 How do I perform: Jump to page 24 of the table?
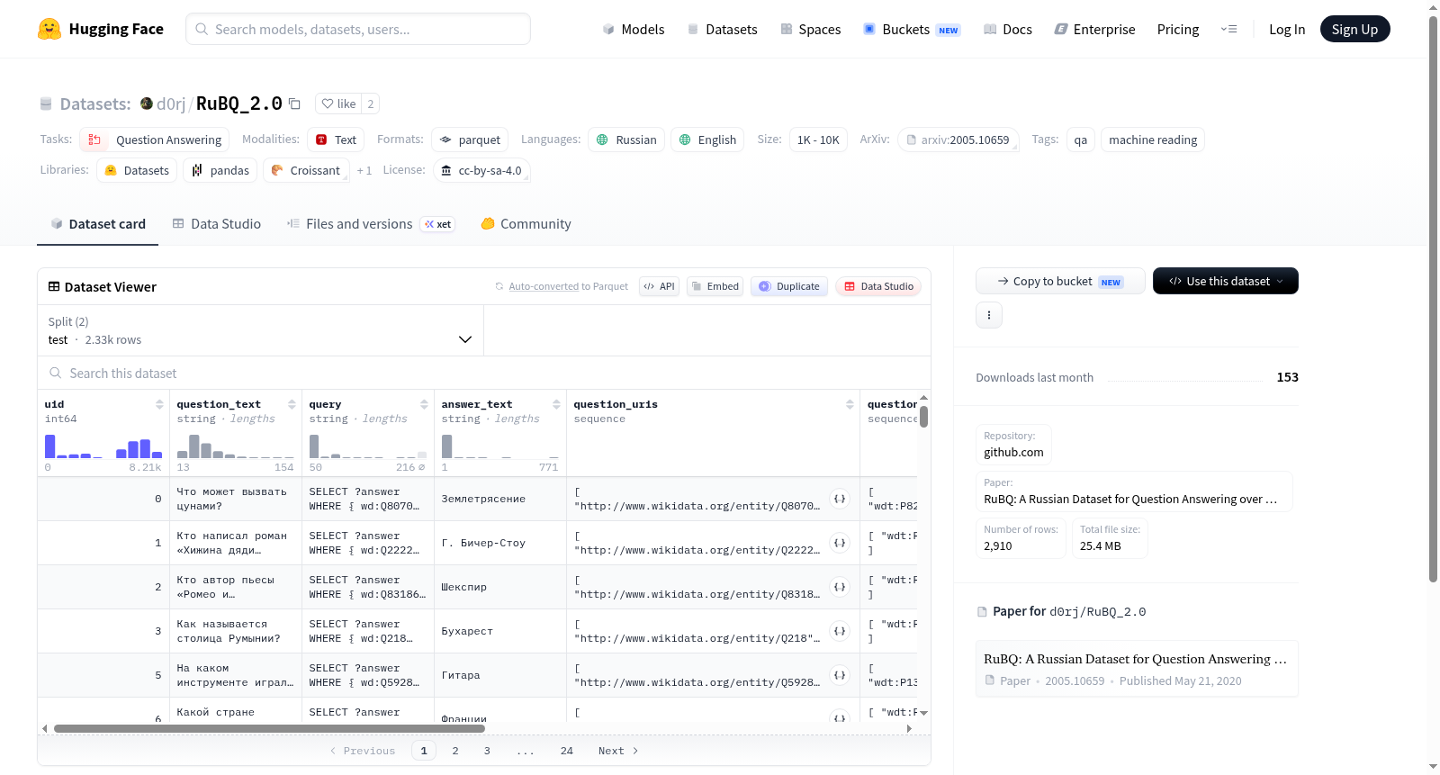[567, 751]
